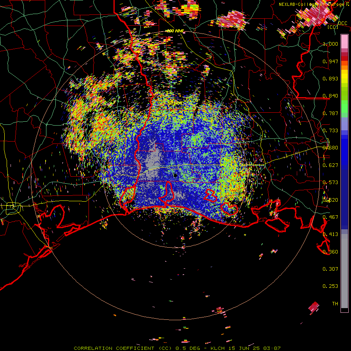The image size is (351, 351).
Task: Click the 0.253 scale value
Action: click(330, 286)
